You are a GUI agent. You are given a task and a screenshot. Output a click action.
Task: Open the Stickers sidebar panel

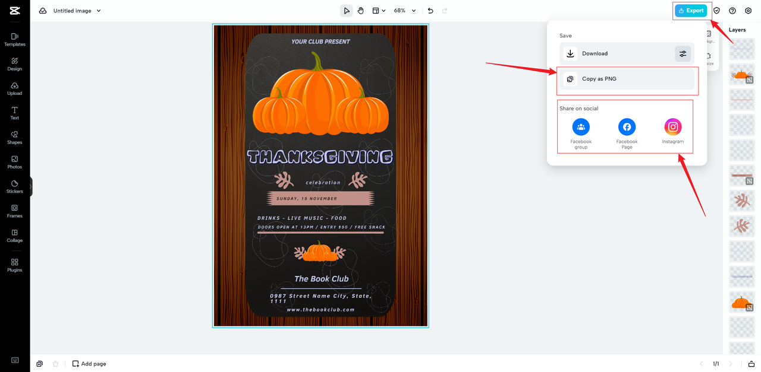coord(15,187)
